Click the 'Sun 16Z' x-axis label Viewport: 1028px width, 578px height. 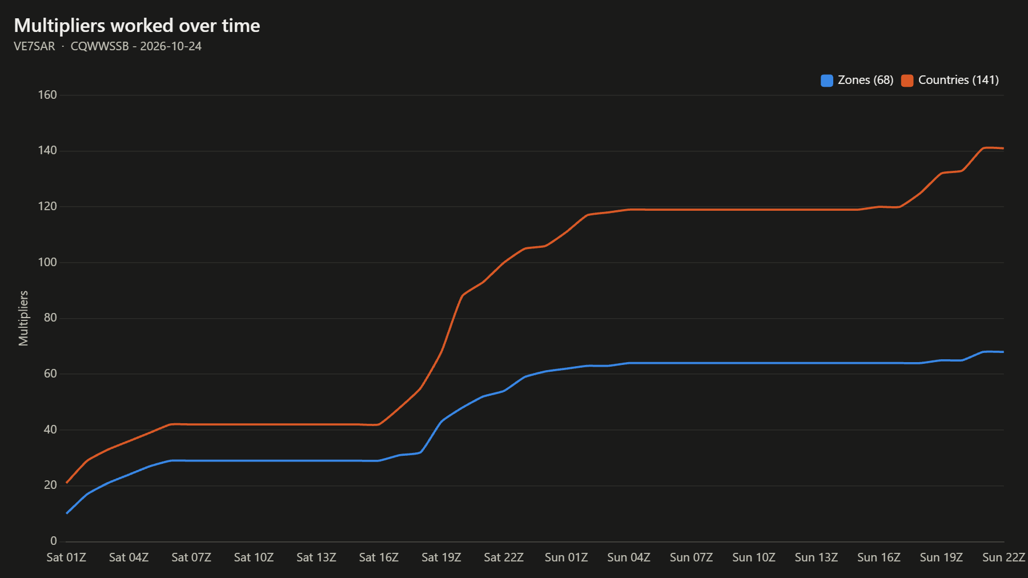(x=879, y=557)
